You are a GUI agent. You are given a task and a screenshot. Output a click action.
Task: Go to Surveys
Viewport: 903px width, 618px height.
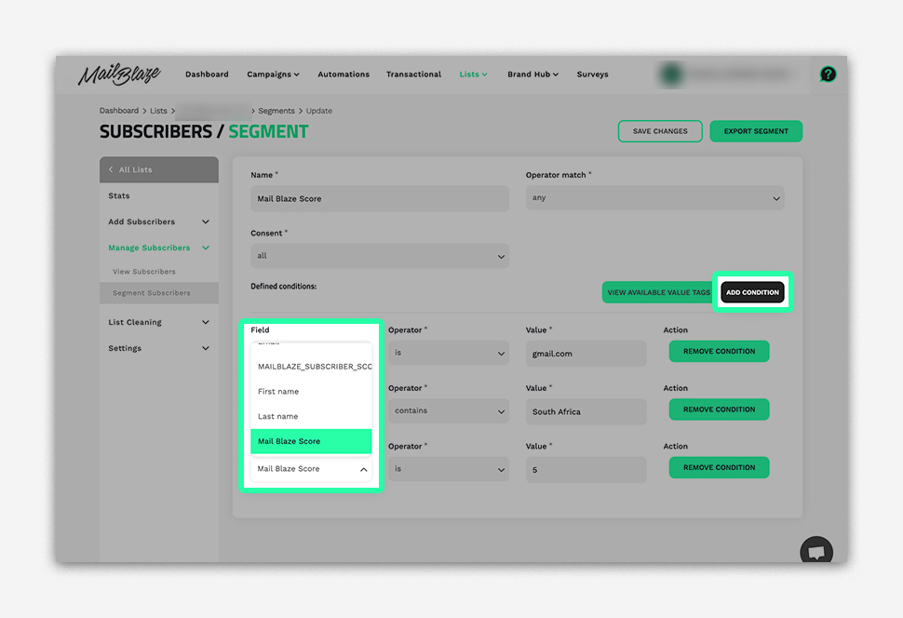593,74
